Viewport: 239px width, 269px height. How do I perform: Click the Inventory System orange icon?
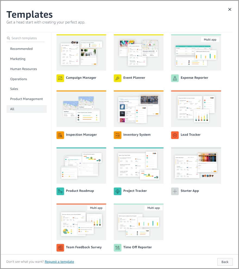click(118, 135)
